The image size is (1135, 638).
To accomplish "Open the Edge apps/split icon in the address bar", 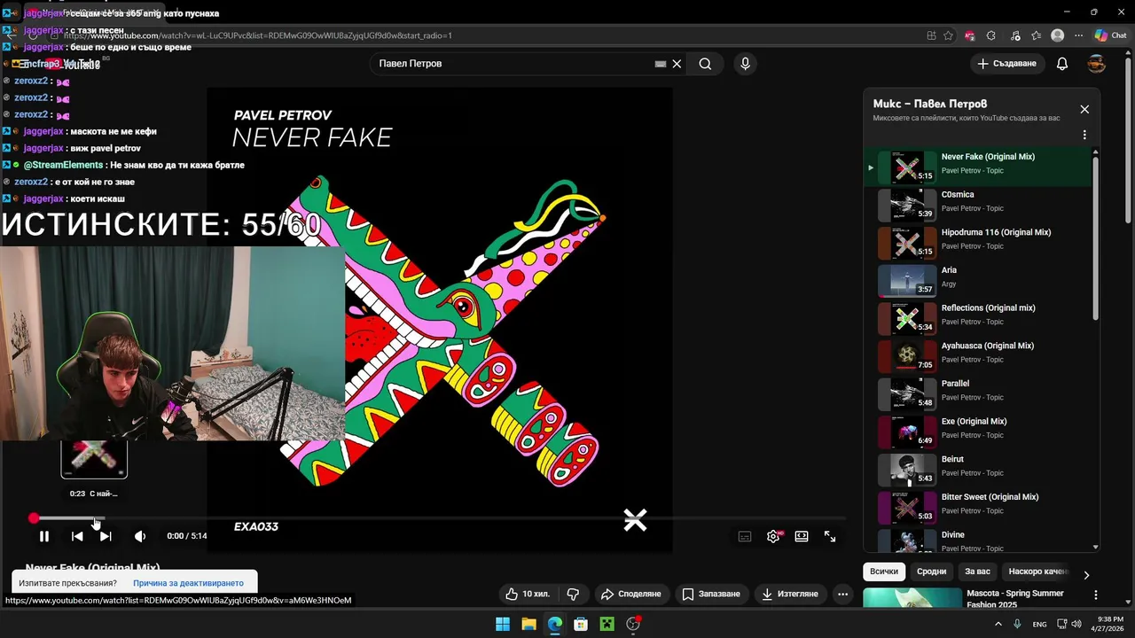I will pyautogui.click(x=931, y=35).
